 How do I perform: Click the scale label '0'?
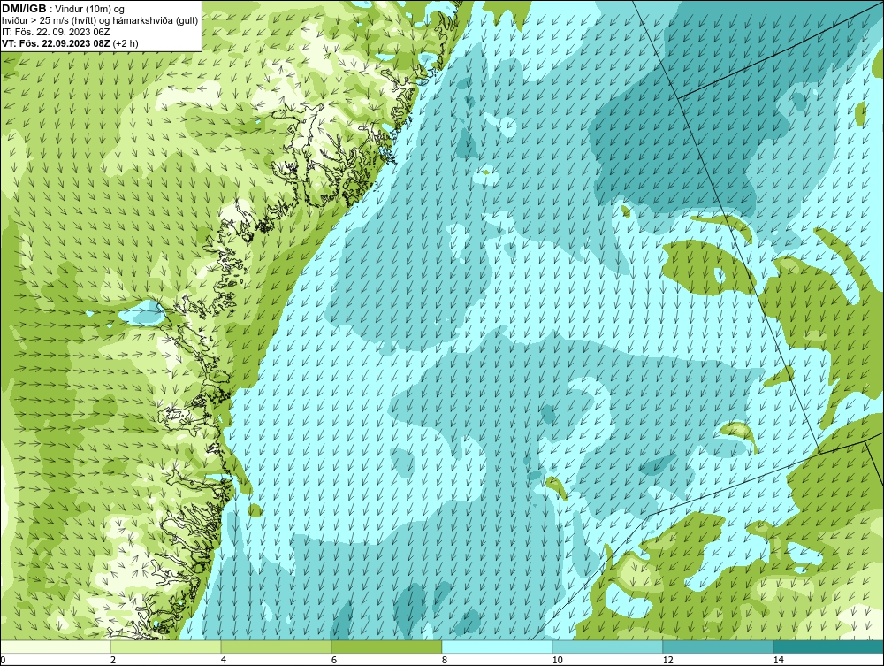[x=3, y=661]
